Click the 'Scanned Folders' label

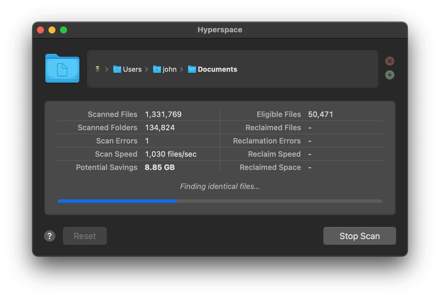pos(107,128)
